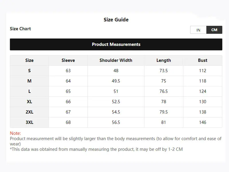Click the Bust column header
The height and width of the screenshot is (172, 229).
click(203, 60)
